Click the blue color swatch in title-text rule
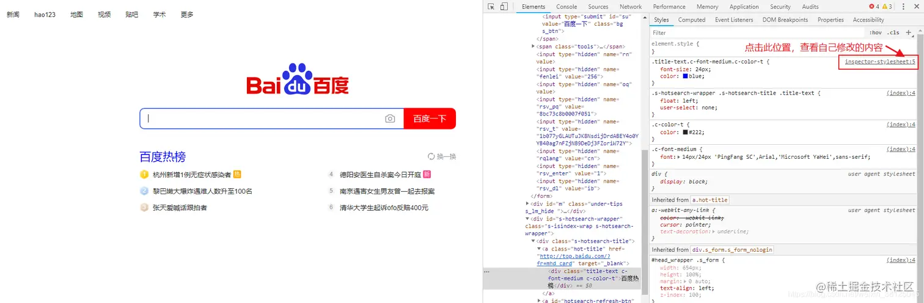 coord(686,76)
